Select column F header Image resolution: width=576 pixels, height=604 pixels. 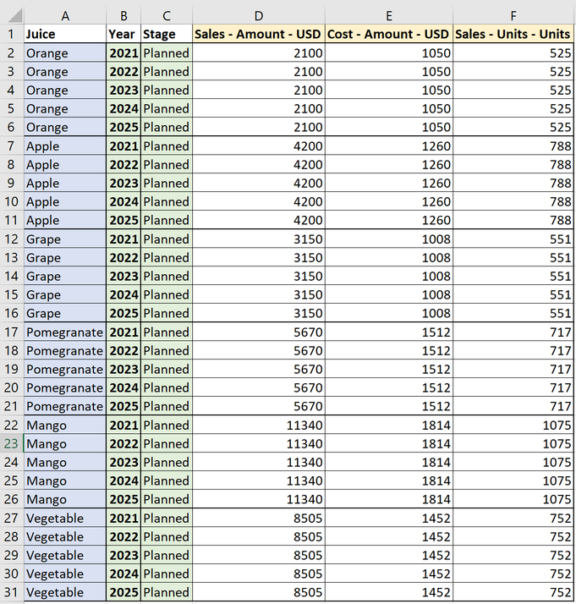pyautogui.click(x=513, y=16)
